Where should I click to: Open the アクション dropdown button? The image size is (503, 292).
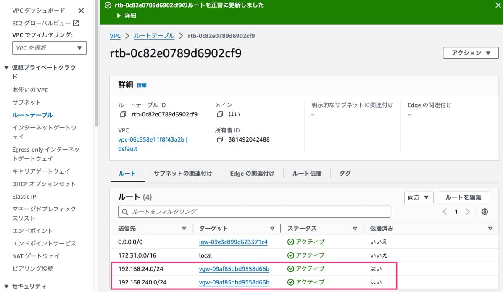coord(471,53)
